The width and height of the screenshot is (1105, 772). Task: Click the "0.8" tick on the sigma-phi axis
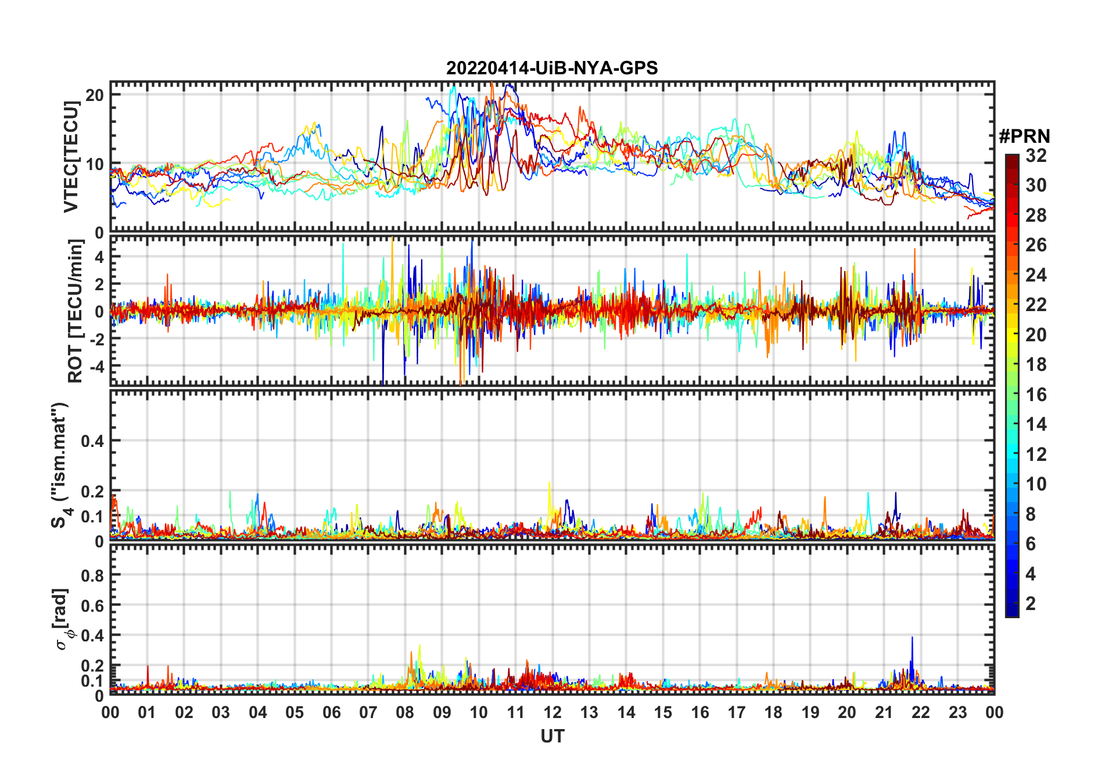tap(92, 575)
